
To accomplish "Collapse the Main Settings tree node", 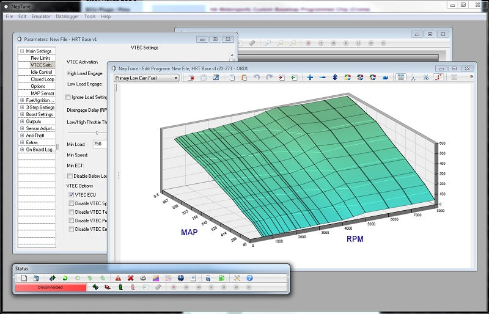I will (22, 51).
